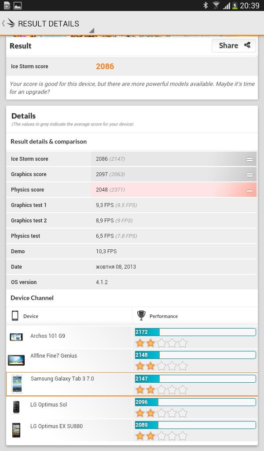Open the Allfine Fine7 Genius thumbnail

[16, 360]
